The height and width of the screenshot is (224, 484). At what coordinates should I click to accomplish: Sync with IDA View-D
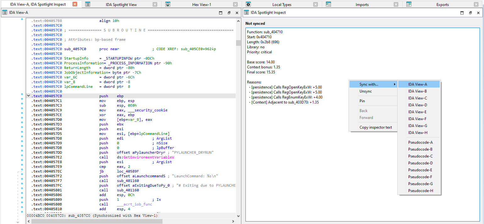(419, 105)
